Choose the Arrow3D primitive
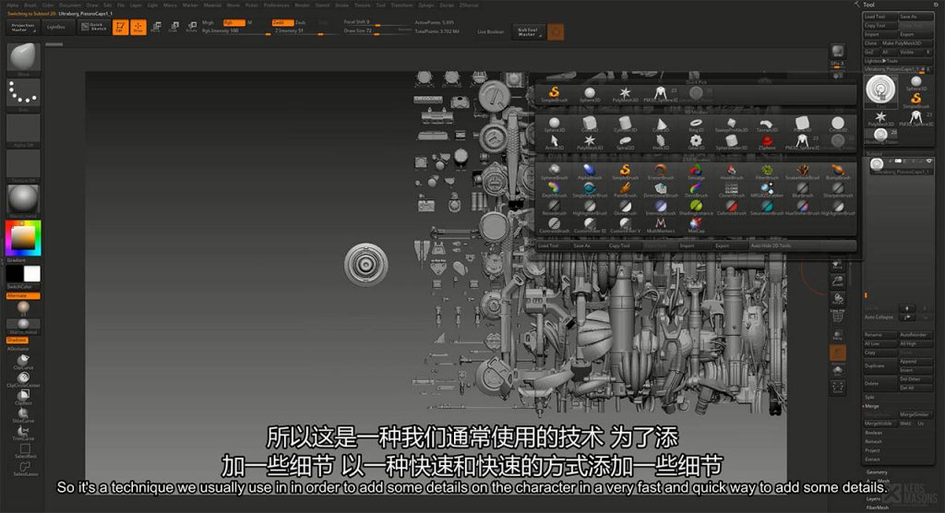945x513 pixels. pos(554,142)
